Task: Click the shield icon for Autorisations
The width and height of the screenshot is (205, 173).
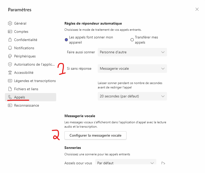Action: pos(10,64)
